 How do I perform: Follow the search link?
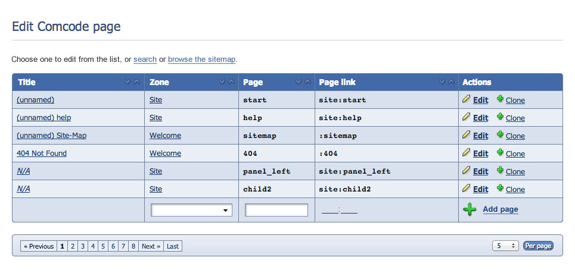pyautogui.click(x=145, y=59)
